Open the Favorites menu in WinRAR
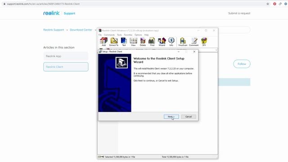The image size is (288, 162). [128, 35]
